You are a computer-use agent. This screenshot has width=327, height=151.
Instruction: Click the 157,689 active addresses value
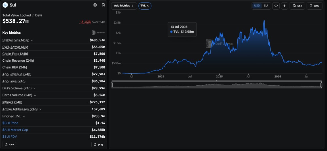(98, 109)
